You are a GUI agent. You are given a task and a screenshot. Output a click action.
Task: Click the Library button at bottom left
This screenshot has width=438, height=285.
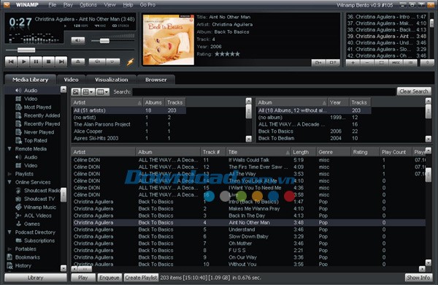click(36, 278)
